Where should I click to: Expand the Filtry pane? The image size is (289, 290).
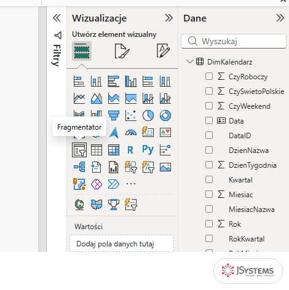(57, 49)
